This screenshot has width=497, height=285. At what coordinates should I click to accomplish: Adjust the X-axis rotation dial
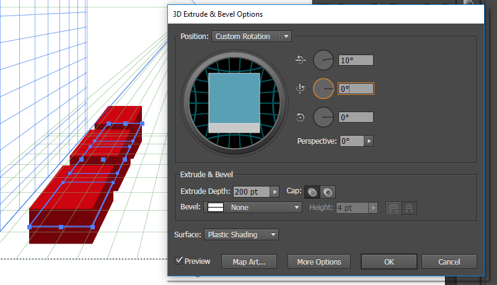[323, 60]
